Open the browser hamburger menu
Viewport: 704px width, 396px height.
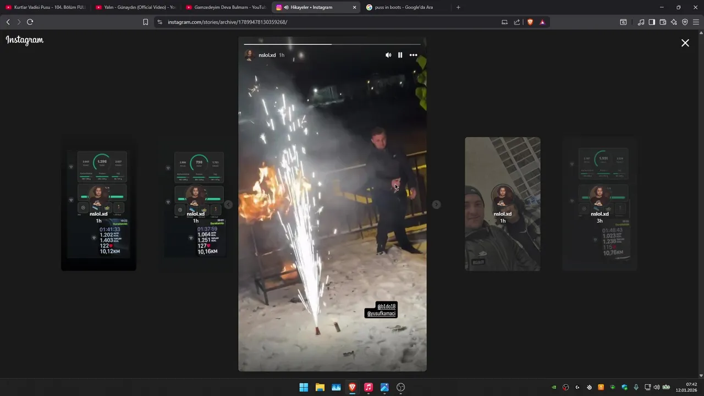[696, 22]
